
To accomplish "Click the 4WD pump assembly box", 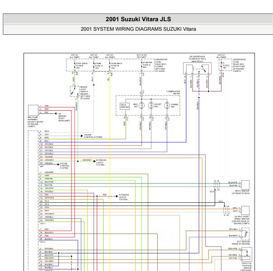I will click(33, 110).
